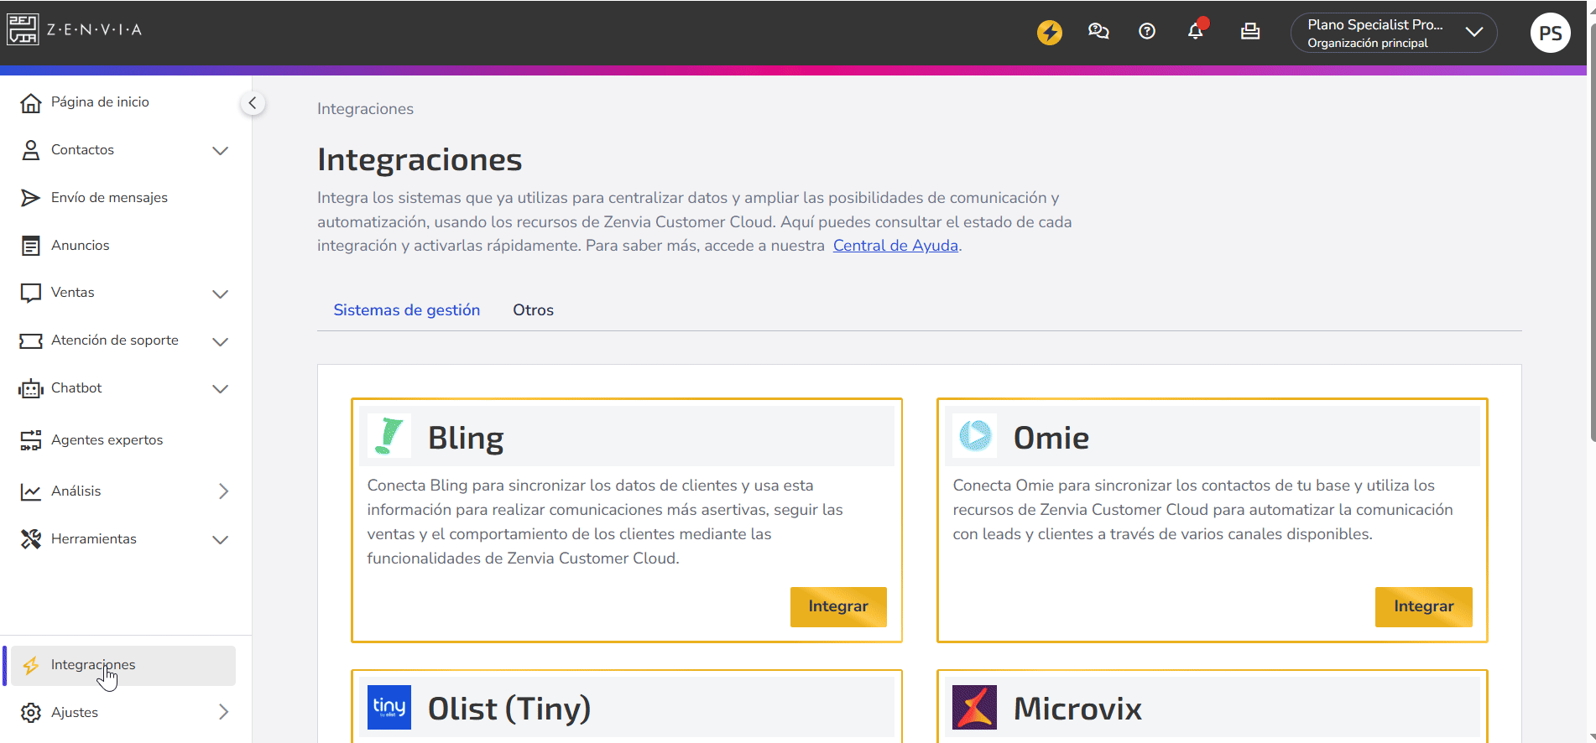Click the Integrar button for Omie
The image size is (1596, 743).
point(1423,606)
